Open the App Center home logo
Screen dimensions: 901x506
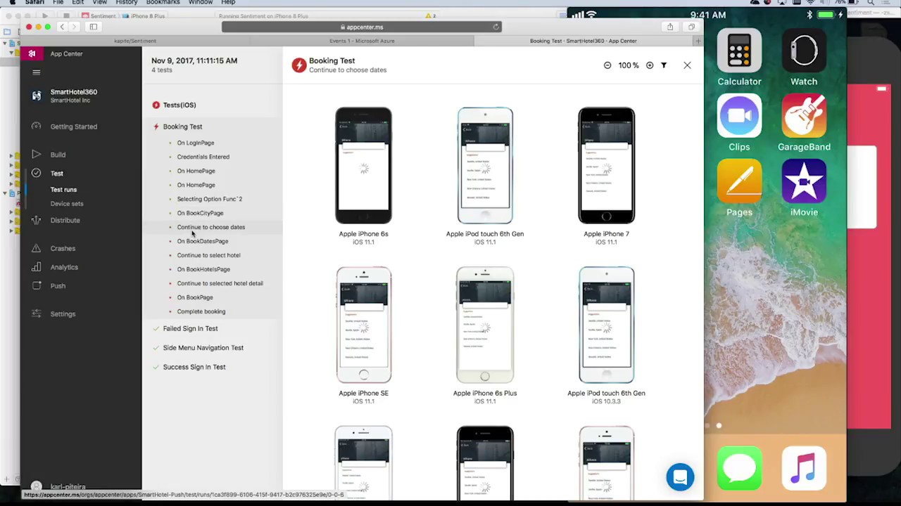pos(32,53)
